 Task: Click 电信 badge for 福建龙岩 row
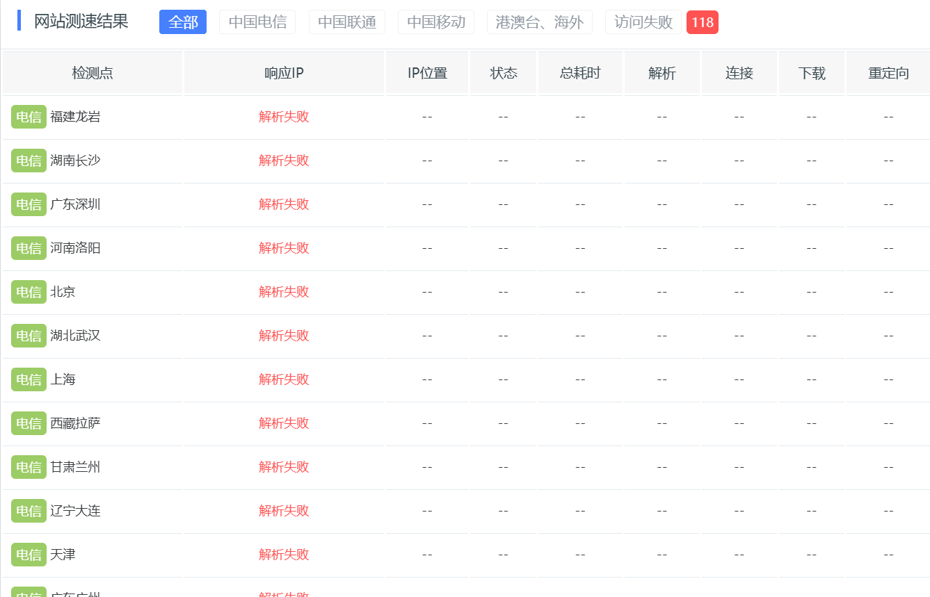[29, 117]
